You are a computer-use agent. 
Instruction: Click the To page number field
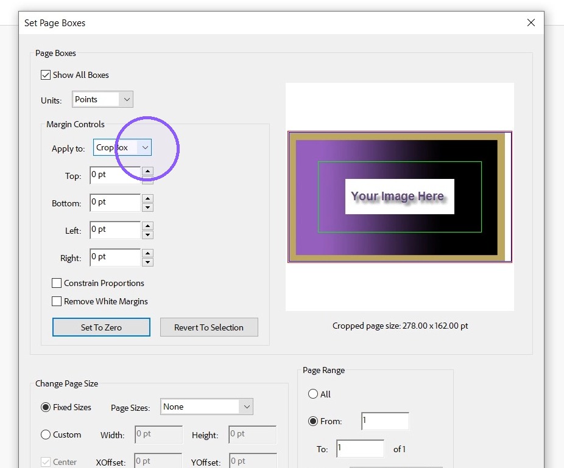point(360,449)
